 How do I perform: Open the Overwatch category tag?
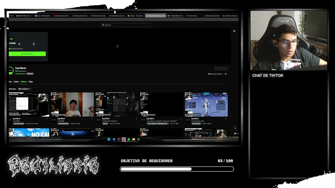pos(196,124)
